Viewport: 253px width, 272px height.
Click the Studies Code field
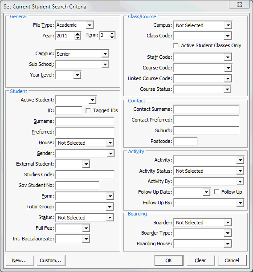pyautogui.click(x=85, y=175)
